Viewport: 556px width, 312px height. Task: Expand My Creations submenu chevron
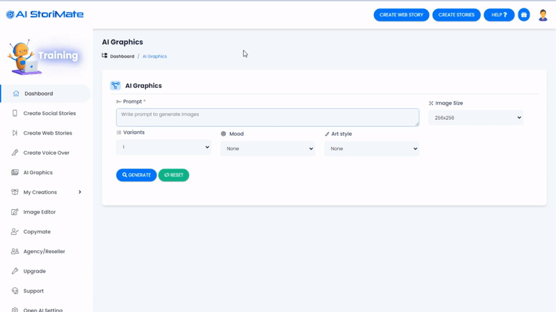click(80, 192)
